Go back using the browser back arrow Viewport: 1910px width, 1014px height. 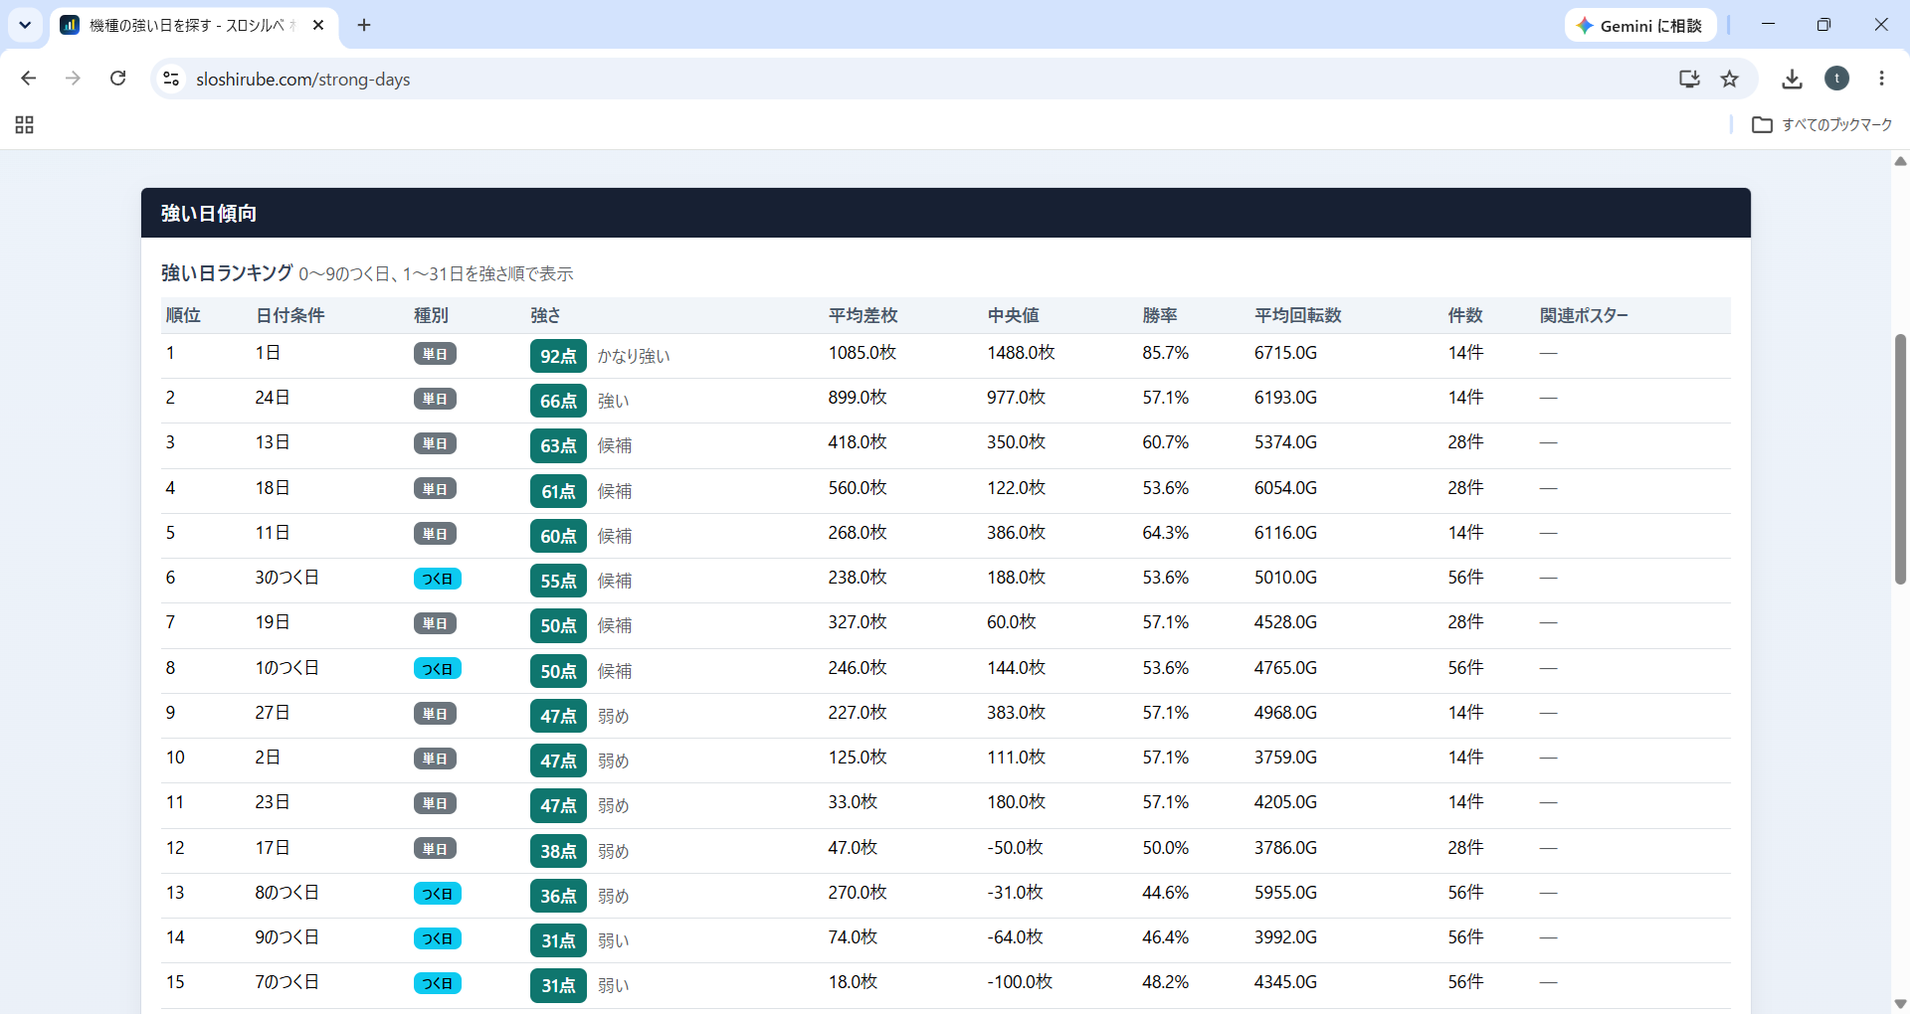29,79
